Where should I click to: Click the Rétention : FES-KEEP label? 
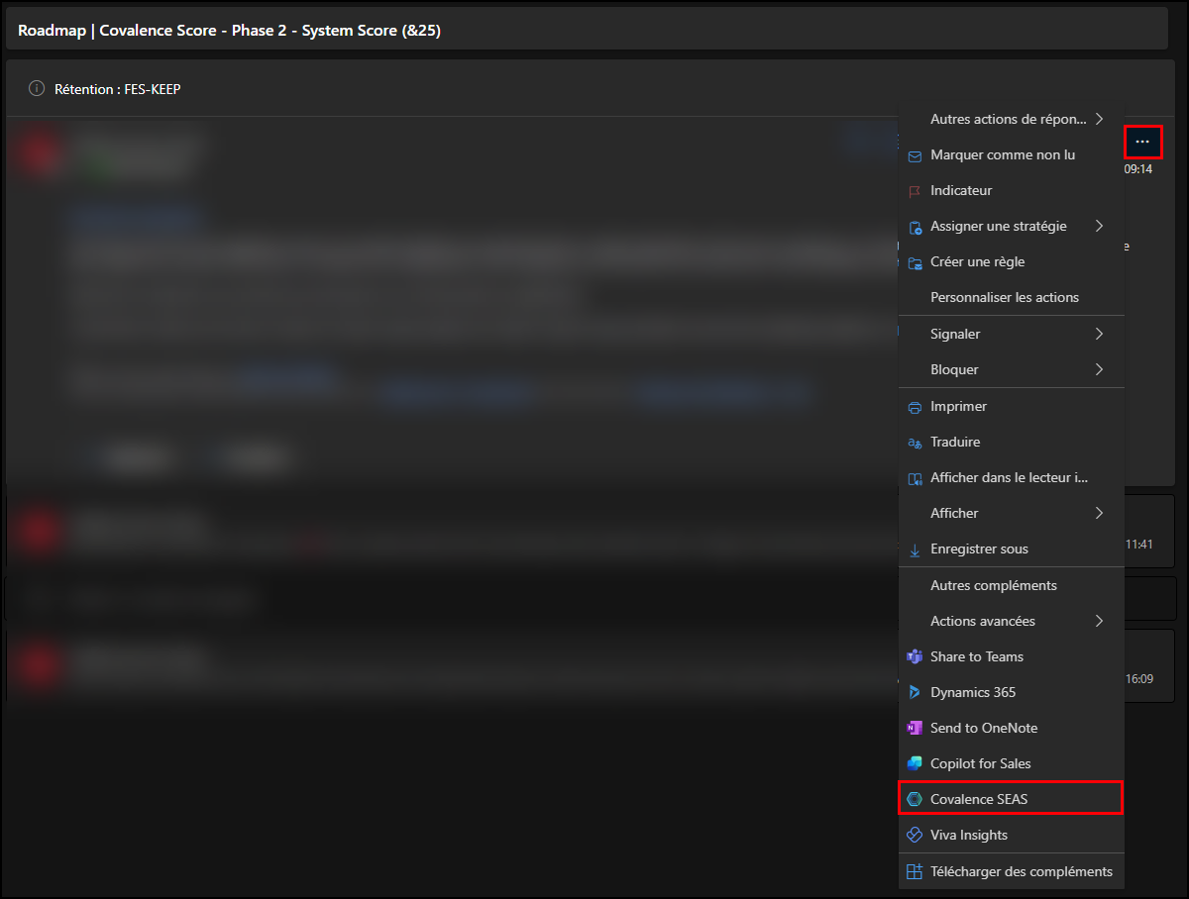(118, 89)
